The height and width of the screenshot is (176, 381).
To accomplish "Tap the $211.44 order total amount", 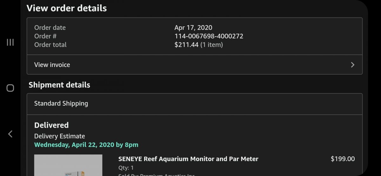I will click(186, 45).
